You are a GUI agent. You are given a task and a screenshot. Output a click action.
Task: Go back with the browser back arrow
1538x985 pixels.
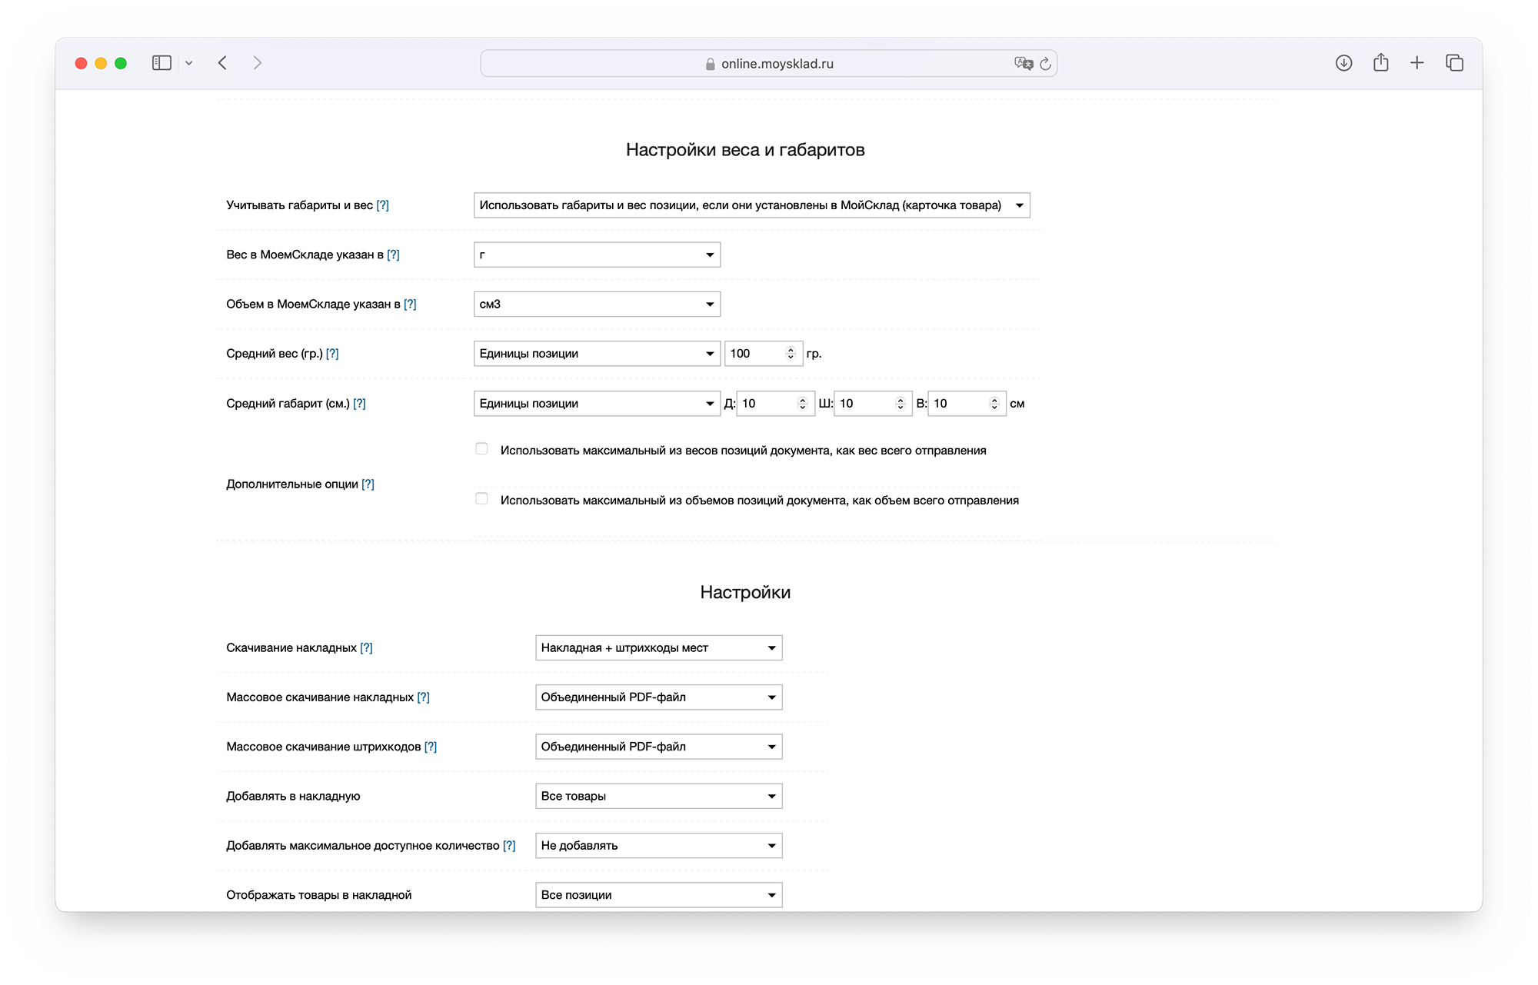pos(223,63)
